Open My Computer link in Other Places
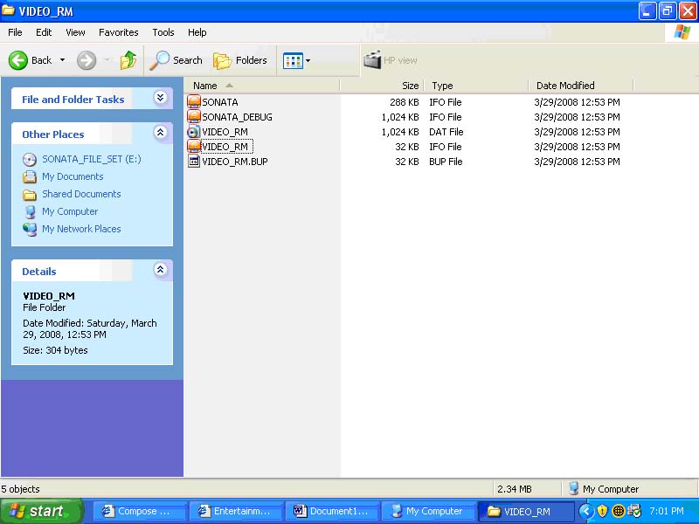 (x=70, y=211)
